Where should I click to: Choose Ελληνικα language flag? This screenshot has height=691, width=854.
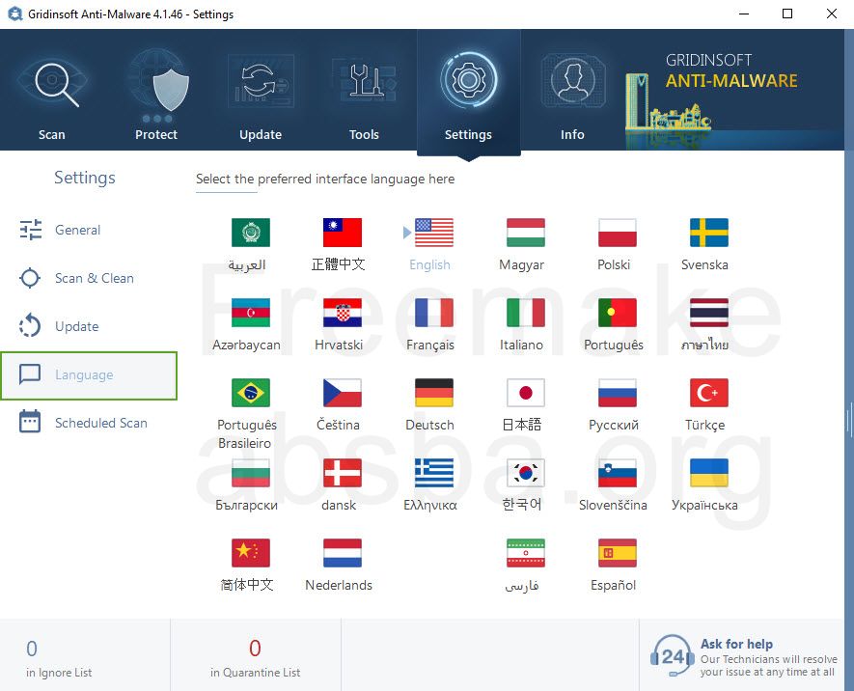(x=433, y=473)
